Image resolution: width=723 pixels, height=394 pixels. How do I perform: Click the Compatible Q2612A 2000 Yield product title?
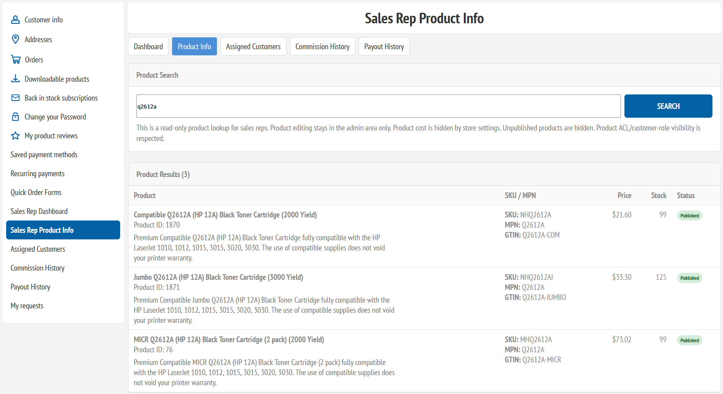tap(225, 215)
